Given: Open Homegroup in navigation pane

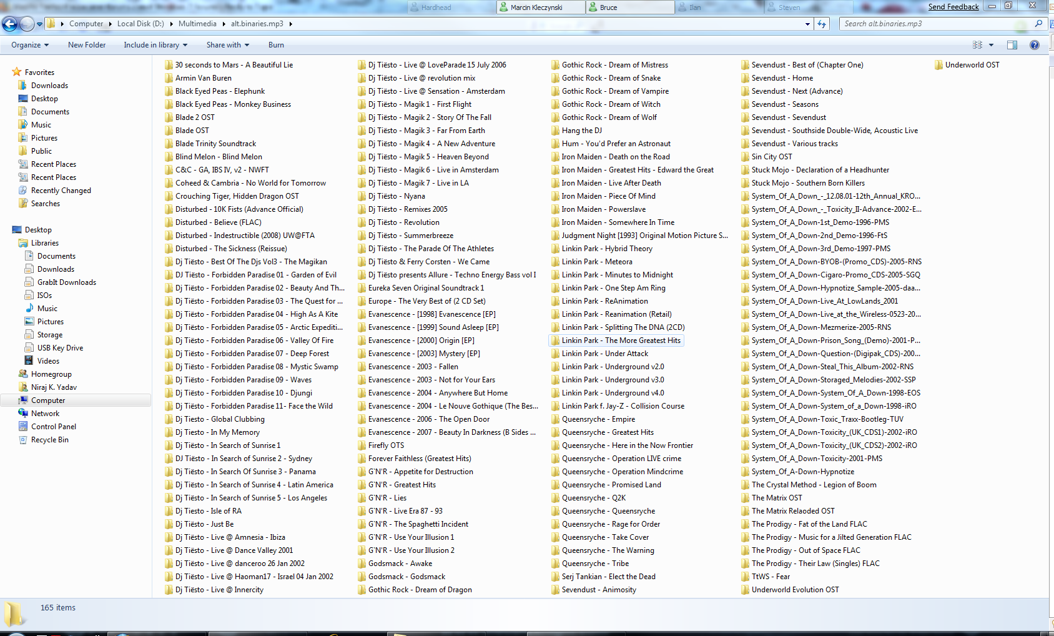Looking at the screenshot, I should coord(51,374).
